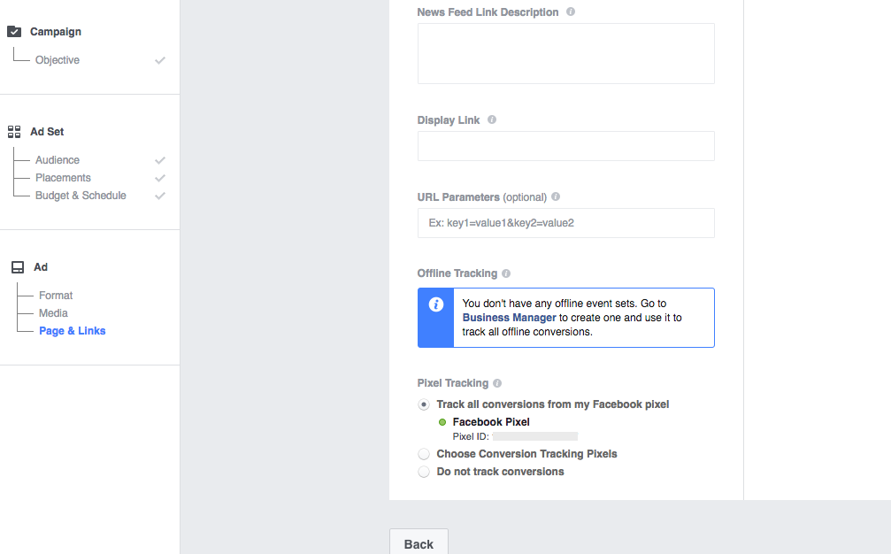This screenshot has width=891, height=554.
Task: Click the Ad Set grid icon
Action: [14, 132]
